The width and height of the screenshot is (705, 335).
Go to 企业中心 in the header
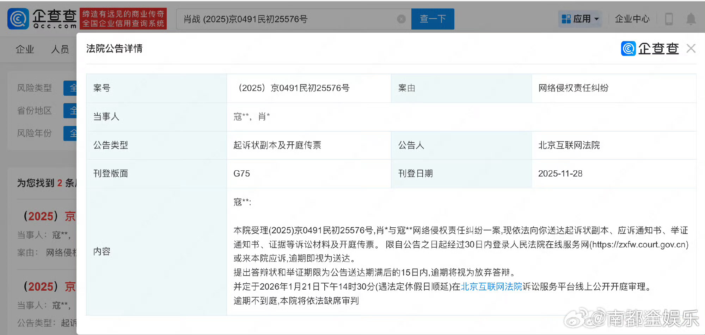(632, 19)
